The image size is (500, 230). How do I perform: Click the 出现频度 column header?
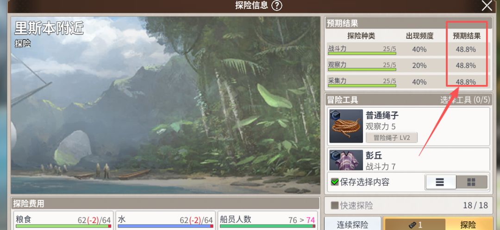(419, 36)
